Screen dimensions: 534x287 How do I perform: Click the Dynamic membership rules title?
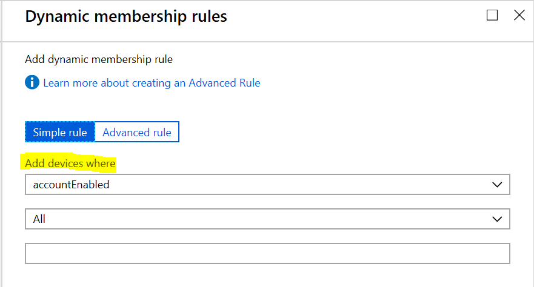(126, 16)
